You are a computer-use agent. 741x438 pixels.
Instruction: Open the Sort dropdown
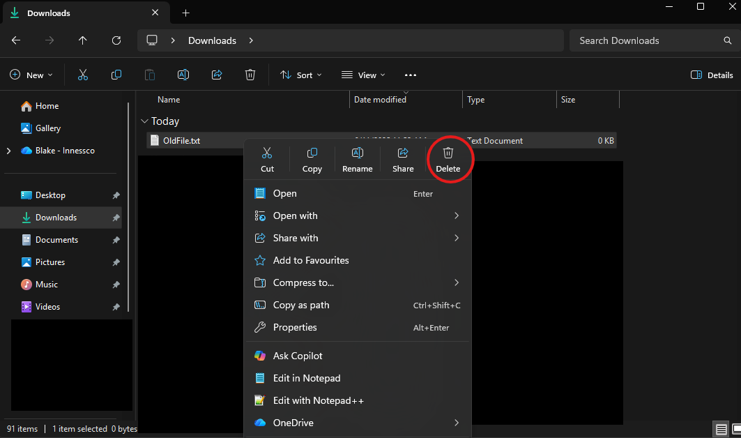pos(301,75)
